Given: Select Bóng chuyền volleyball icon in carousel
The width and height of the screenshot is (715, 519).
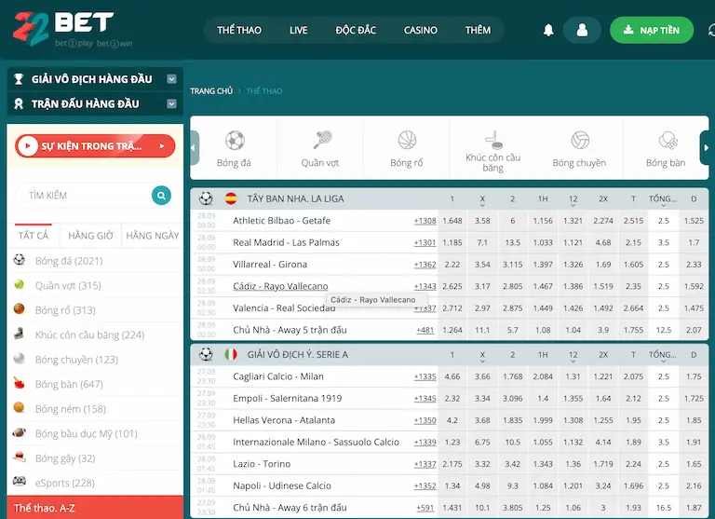Looking at the screenshot, I should coord(580,140).
